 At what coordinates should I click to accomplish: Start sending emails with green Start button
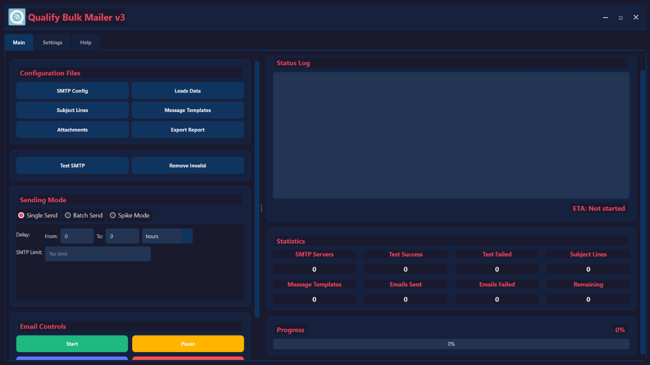point(72,344)
